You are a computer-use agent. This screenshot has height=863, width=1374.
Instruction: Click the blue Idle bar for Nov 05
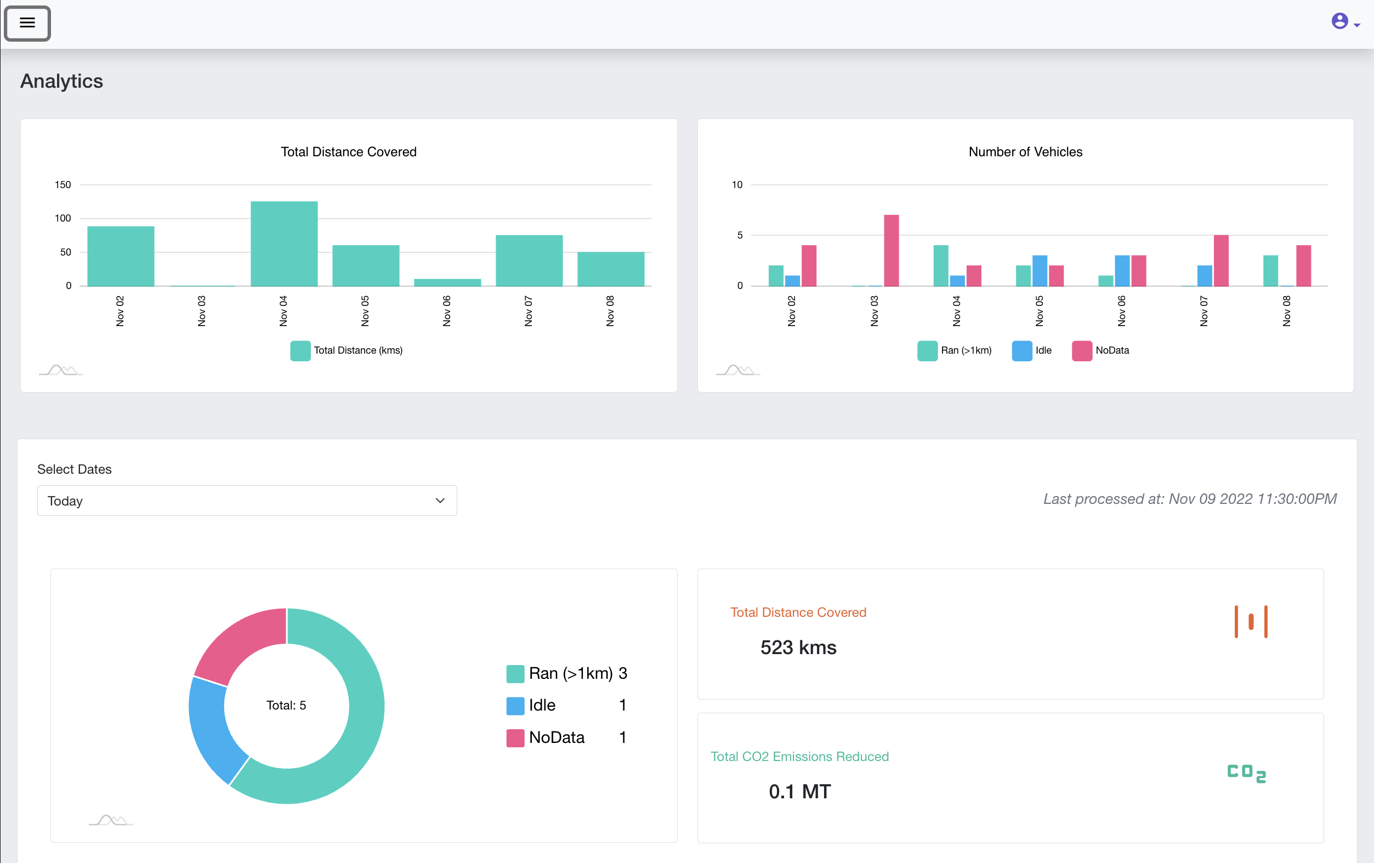1040,271
